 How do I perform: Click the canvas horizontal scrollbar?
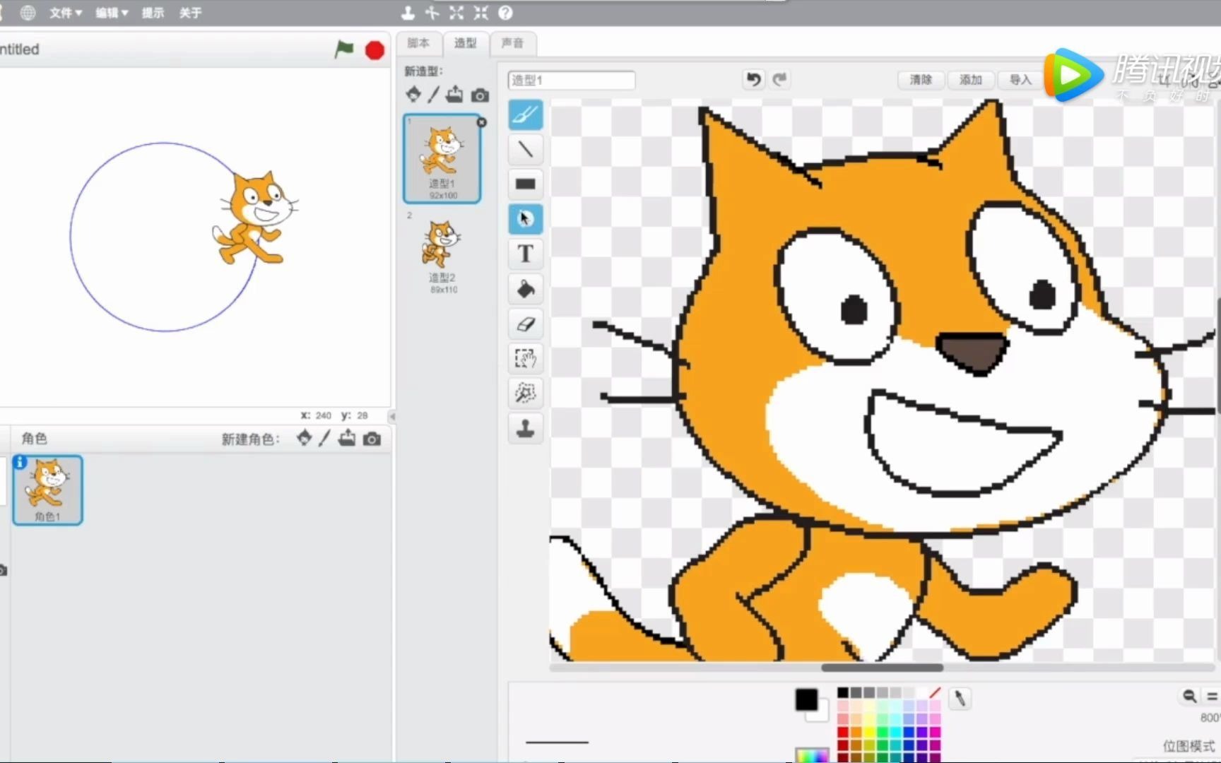(882, 668)
